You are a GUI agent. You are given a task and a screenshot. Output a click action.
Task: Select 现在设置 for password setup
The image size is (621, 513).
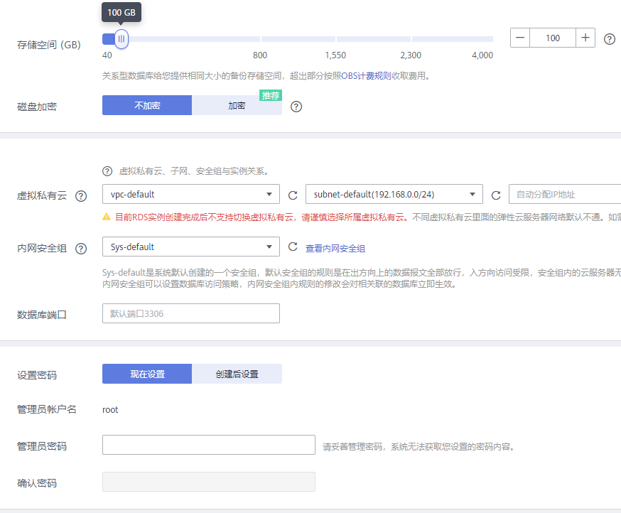tap(146, 373)
